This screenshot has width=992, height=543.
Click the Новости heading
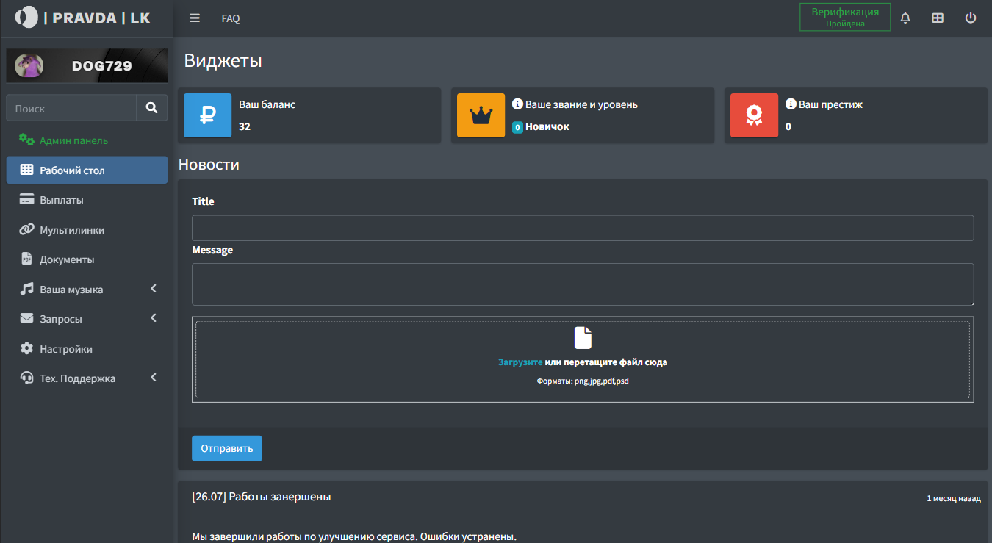tap(209, 164)
